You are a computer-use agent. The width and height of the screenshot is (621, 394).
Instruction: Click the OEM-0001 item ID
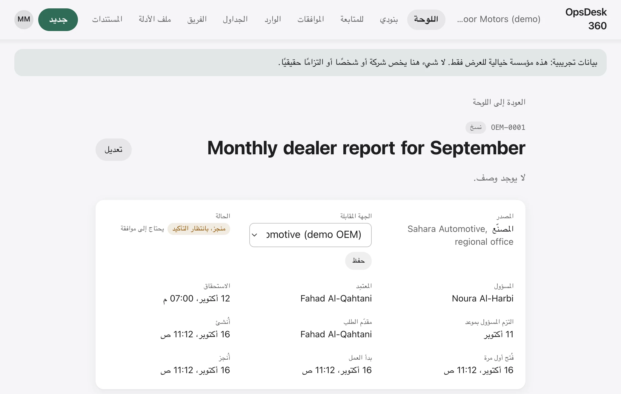click(508, 127)
